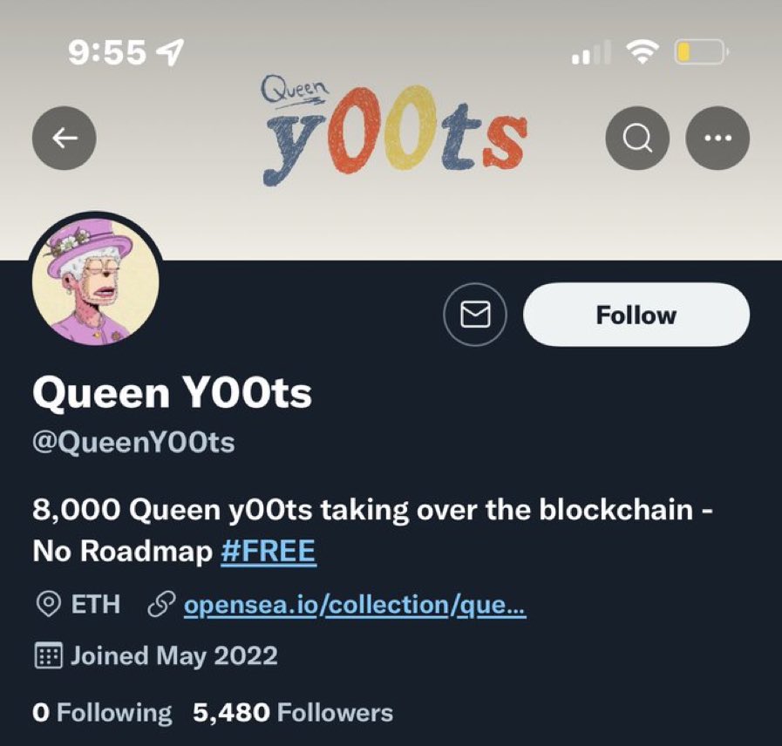782x746 pixels.
Task: Tap the chain link icon before opensea URL
Action: [162, 604]
